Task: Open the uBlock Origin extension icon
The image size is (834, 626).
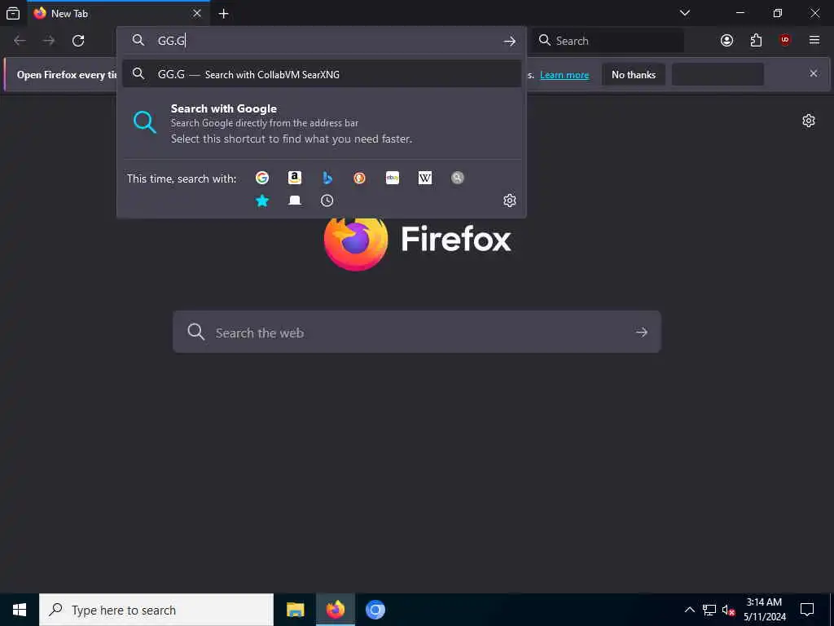Action: coord(785,41)
